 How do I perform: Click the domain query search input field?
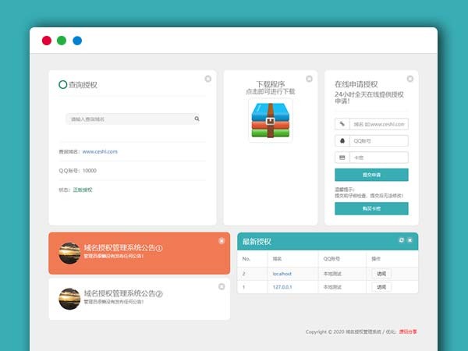pos(129,119)
